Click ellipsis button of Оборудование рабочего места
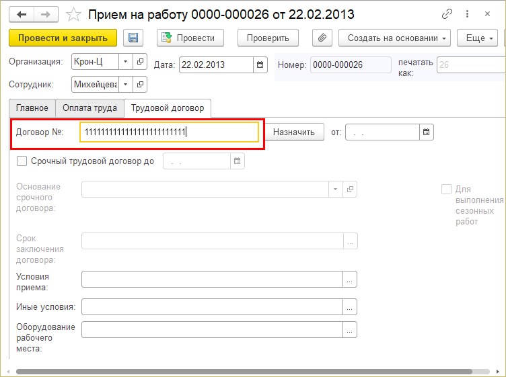This screenshot has height=377, width=506. click(349, 330)
